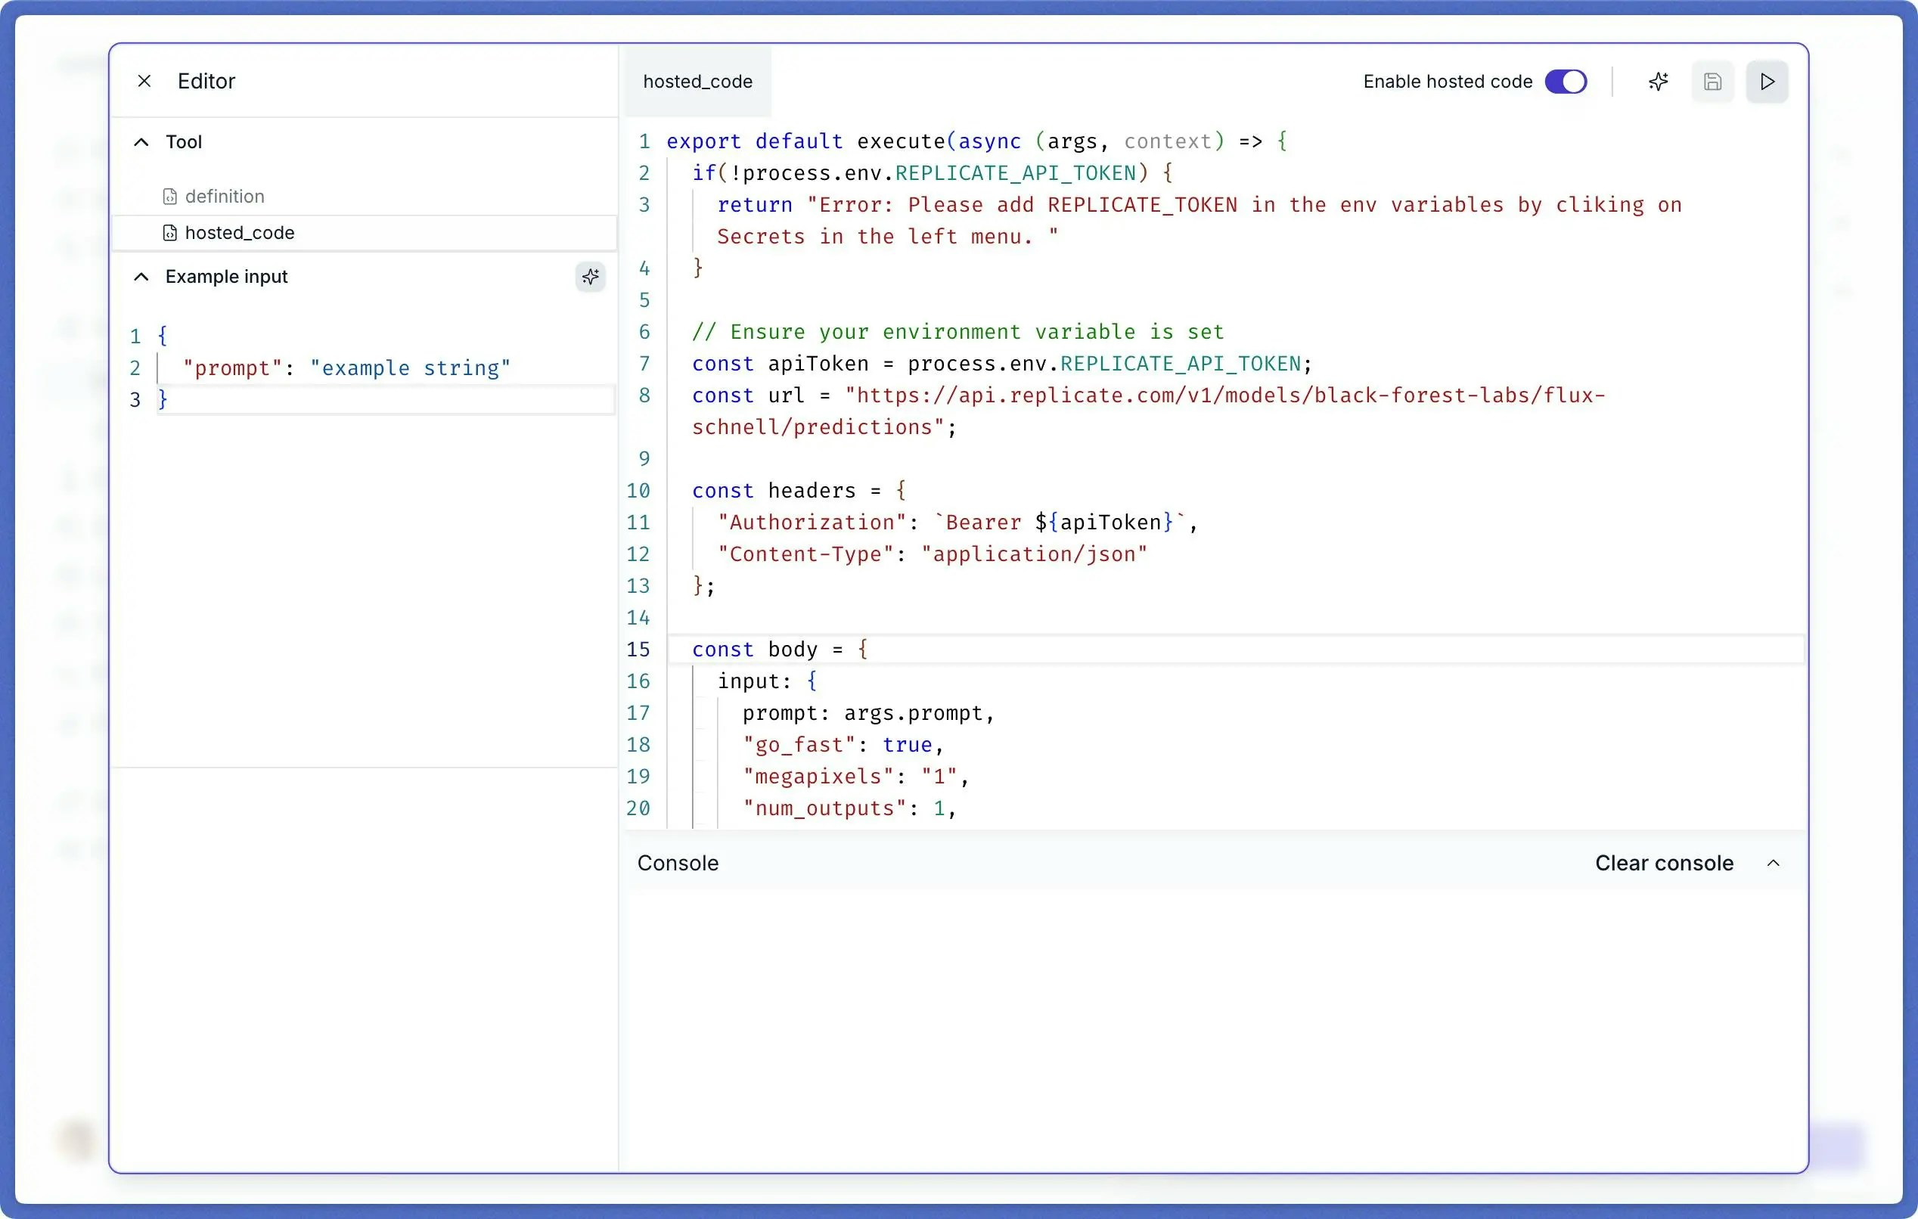
Task: Close the Editor panel with the X icon
Action: point(144,80)
